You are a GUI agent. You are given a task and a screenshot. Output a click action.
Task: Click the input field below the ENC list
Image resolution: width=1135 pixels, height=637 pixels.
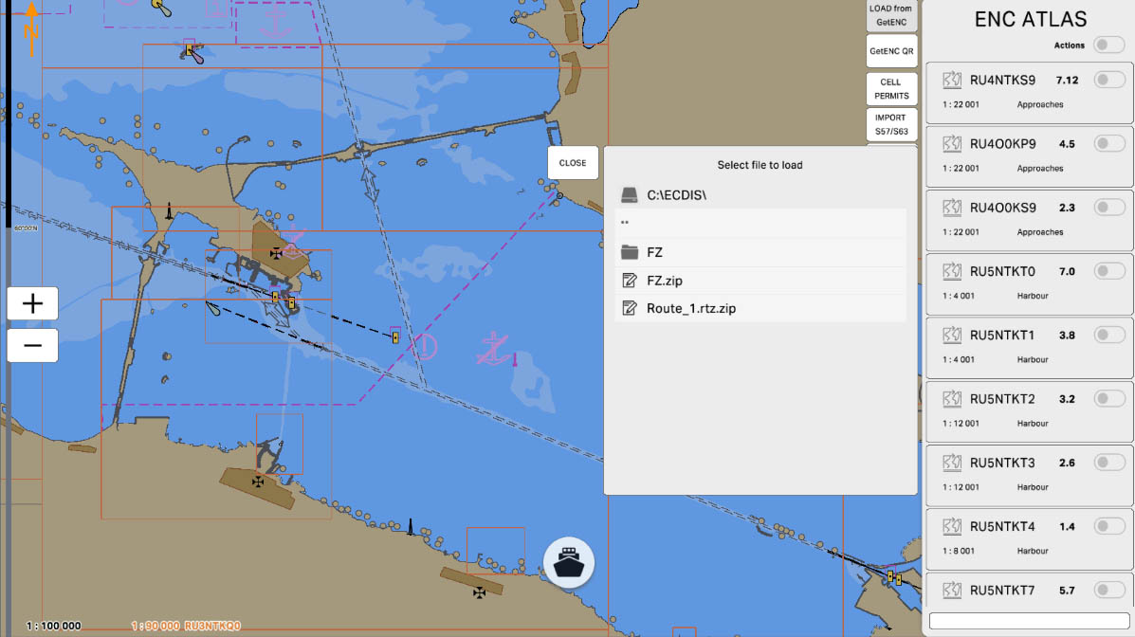click(1028, 621)
